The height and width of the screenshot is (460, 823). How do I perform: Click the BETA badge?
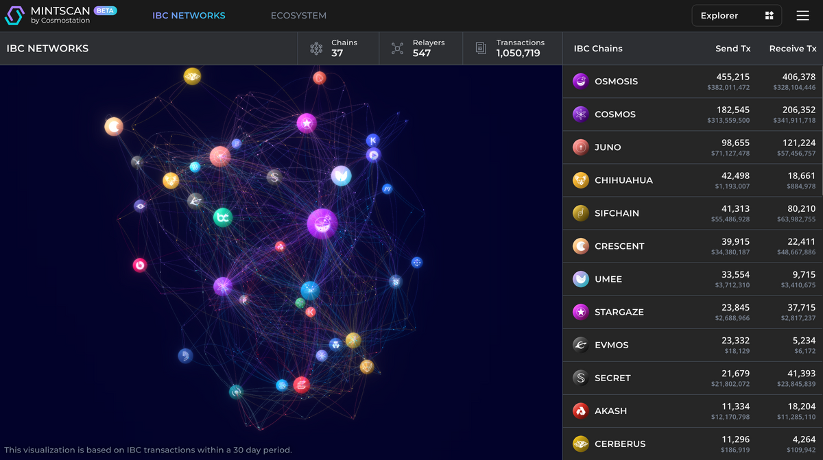pos(105,11)
